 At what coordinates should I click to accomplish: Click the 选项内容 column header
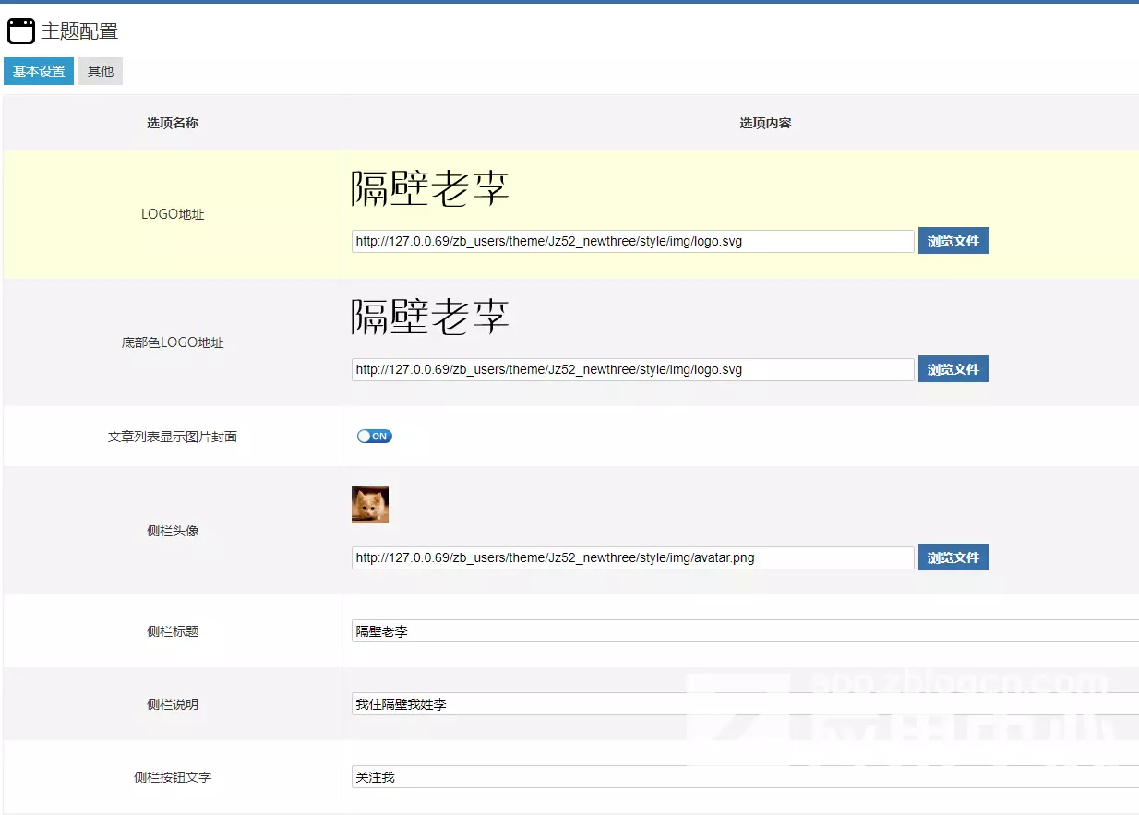coord(765,123)
